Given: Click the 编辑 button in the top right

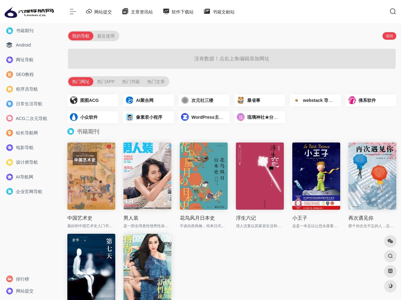Looking at the screenshot, I should (389, 36).
